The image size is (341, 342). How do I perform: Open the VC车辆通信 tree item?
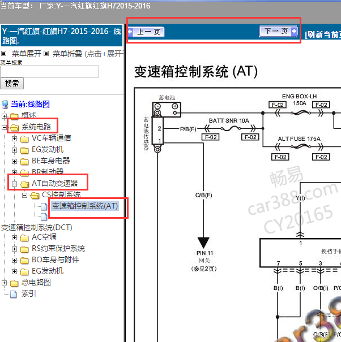pyautogui.click(x=52, y=138)
